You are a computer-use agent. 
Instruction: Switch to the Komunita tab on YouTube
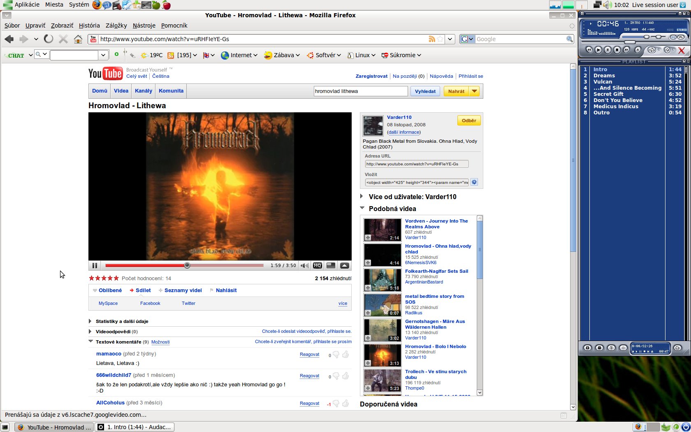[x=171, y=91]
